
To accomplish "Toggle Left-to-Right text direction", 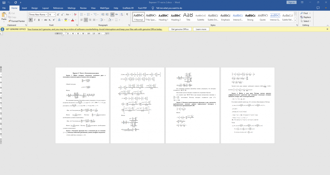I will 113,15.
